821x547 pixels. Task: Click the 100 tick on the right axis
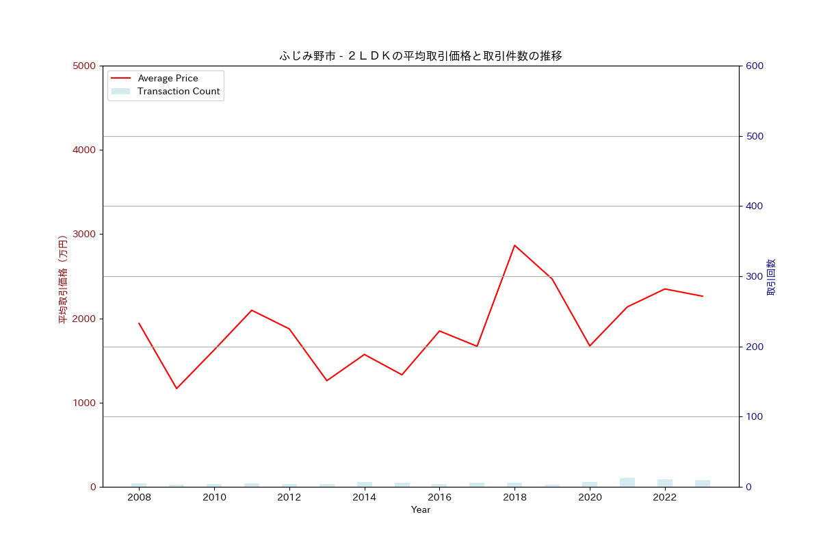755,417
